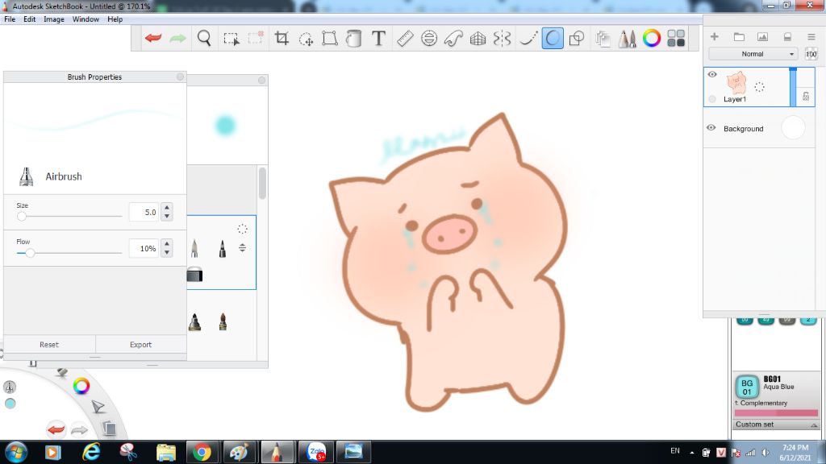826x464 pixels.
Task: Decrease brush Size with down arrow
Action: 166,216
